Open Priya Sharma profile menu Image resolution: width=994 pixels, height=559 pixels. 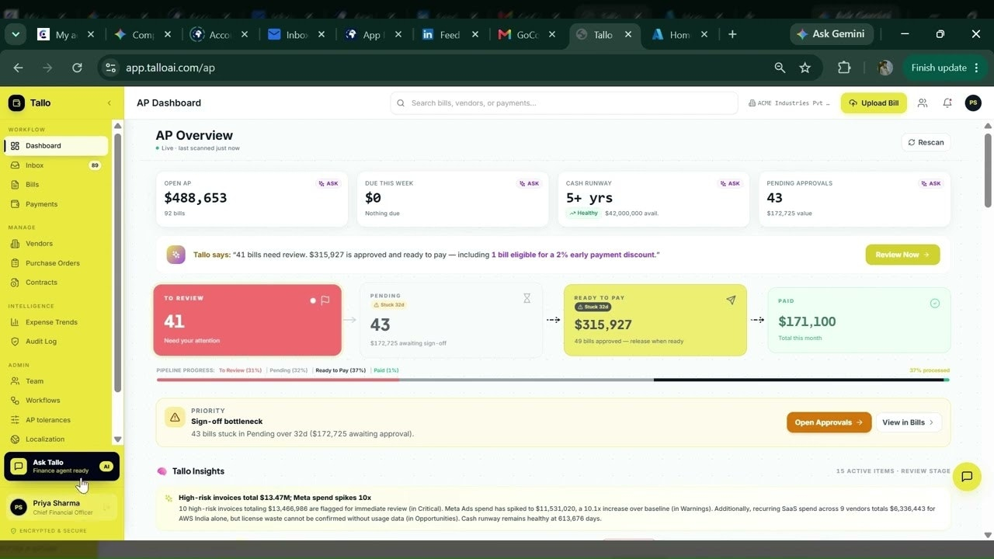62,508
